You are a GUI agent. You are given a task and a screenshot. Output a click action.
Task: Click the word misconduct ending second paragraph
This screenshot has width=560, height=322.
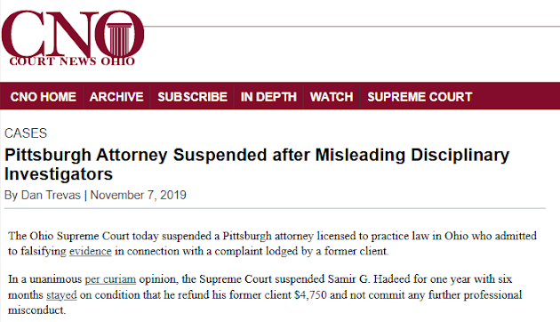[x=36, y=310]
